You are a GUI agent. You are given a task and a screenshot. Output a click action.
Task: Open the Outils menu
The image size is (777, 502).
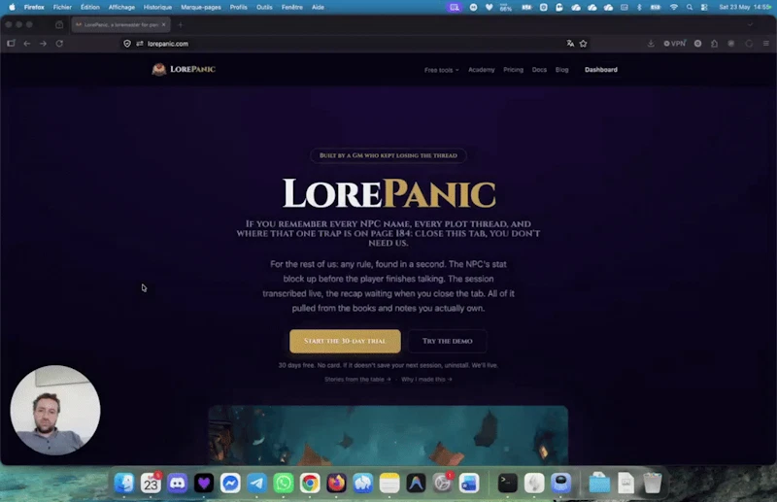tap(264, 7)
